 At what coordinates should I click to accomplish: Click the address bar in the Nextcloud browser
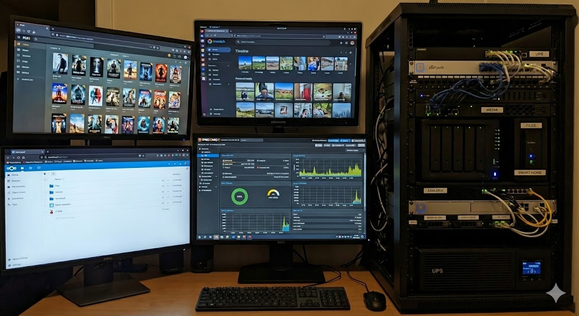[x=92, y=156]
